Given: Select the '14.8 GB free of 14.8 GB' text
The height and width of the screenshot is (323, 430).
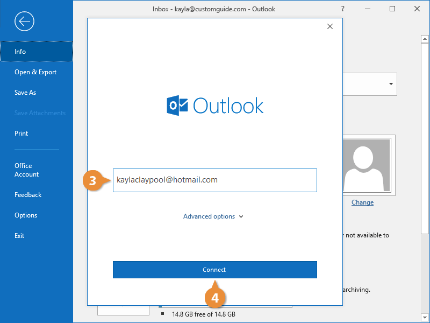Looking at the screenshot, I should coord(204,314).
